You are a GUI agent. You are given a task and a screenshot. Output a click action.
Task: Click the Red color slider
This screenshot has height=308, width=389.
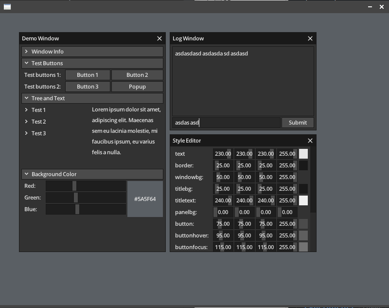(x=86, y=186)
